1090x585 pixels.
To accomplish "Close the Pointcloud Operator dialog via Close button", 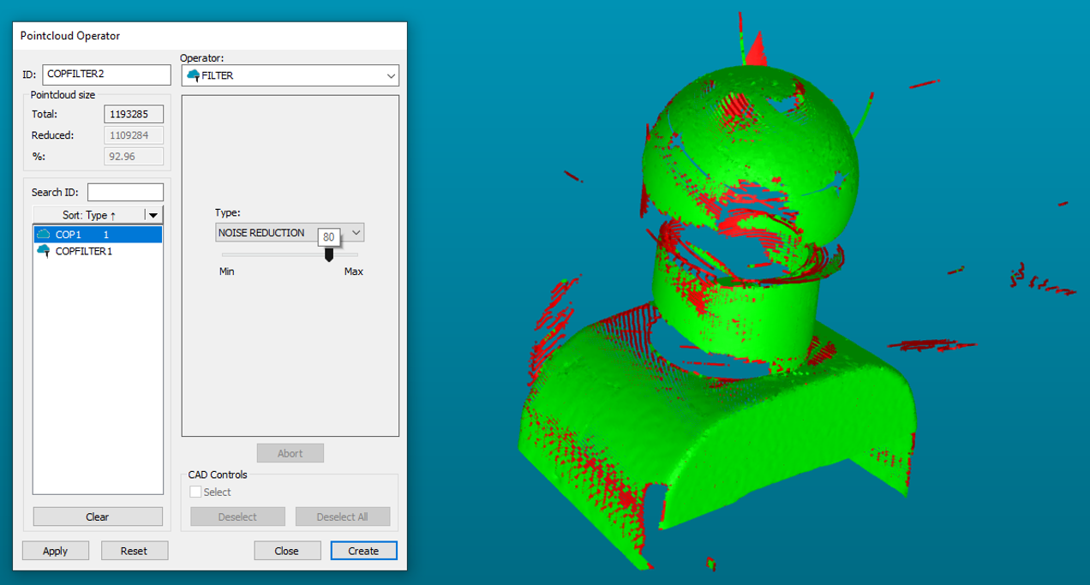I will pos(287,551).
